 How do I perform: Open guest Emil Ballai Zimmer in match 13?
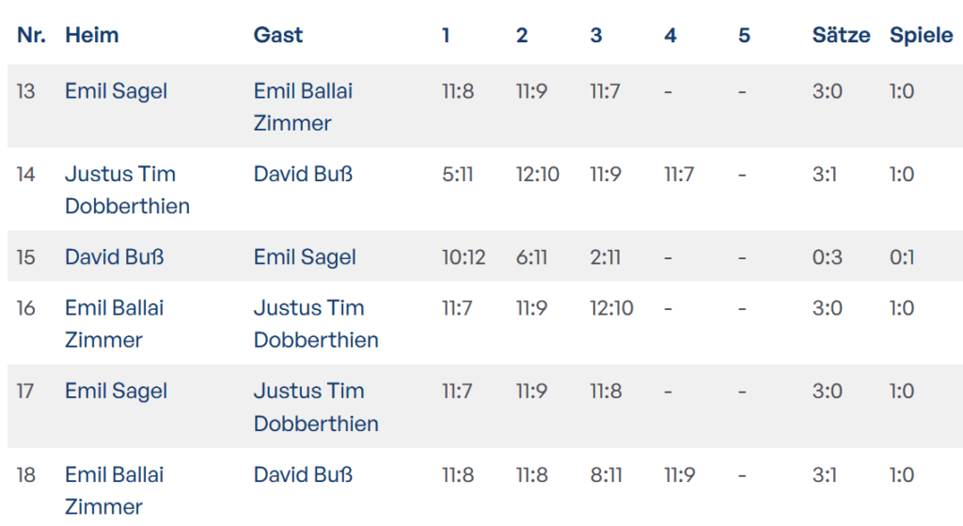coord(303,107)
